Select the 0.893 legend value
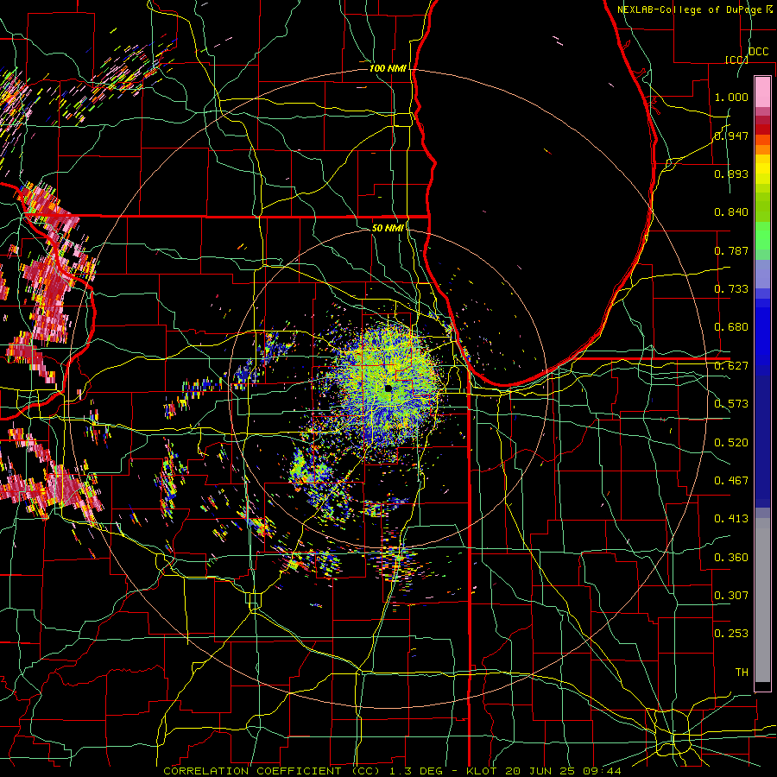Image resolution: width=777 pixels, height=777 pixels. click(731, 174)
